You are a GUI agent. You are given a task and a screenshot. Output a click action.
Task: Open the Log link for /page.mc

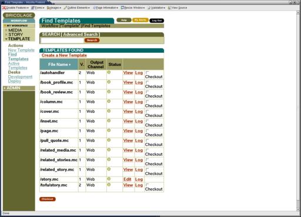tap(139, 131)
